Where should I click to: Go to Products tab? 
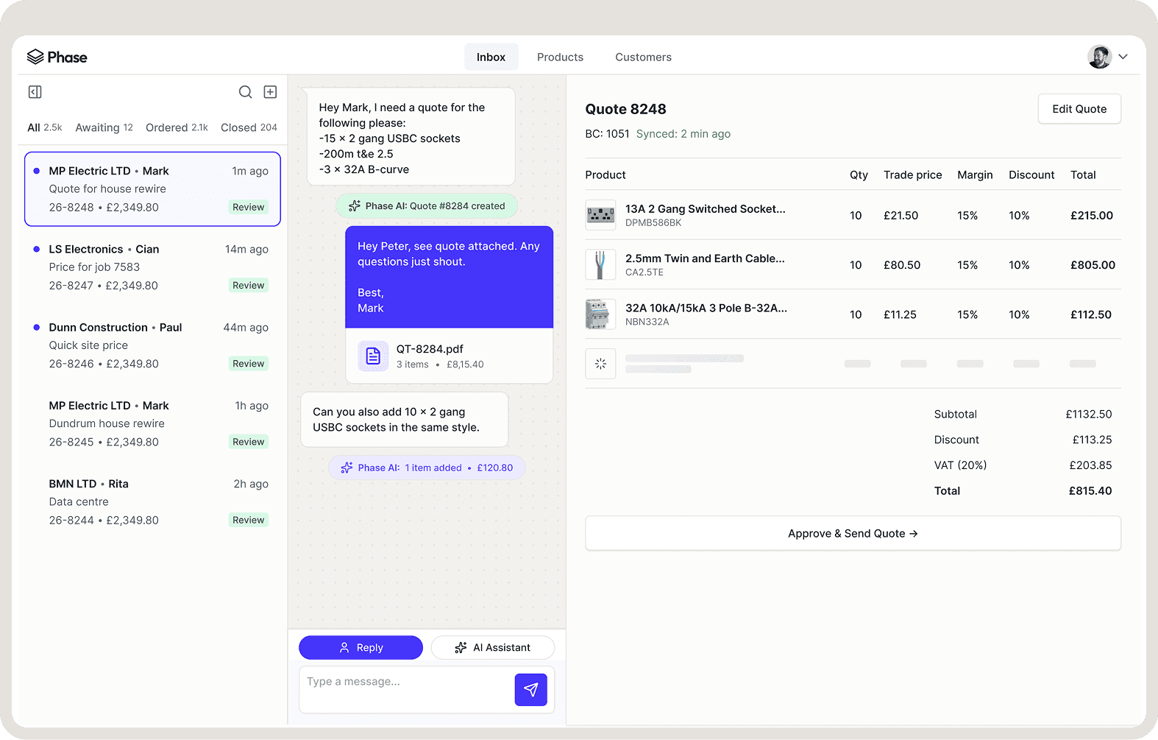point(560,57)
